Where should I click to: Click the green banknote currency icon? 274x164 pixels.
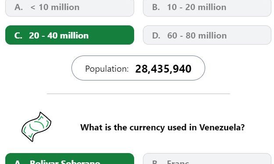pos(36,127)
